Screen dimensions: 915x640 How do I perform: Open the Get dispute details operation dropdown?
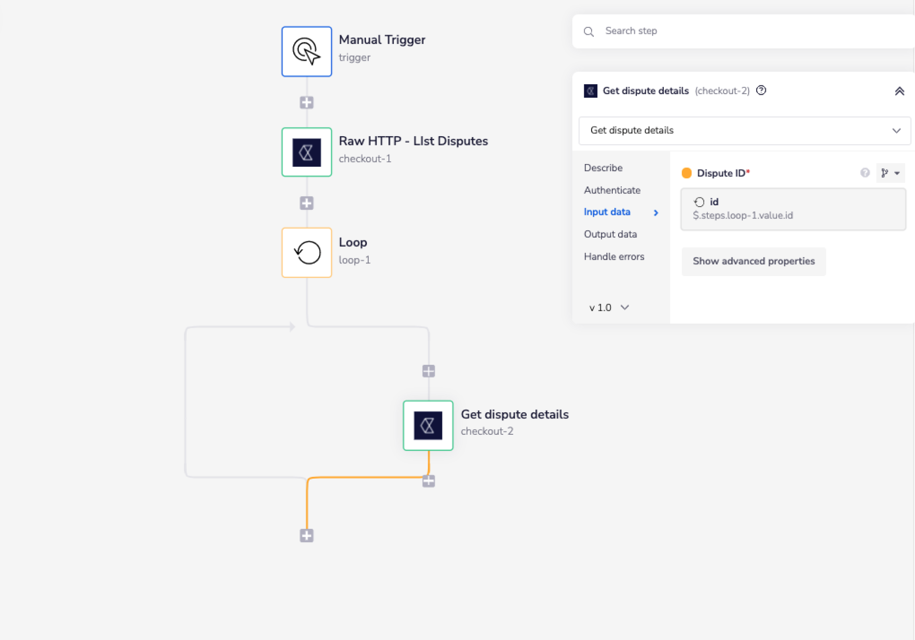[x=744, y=131]
